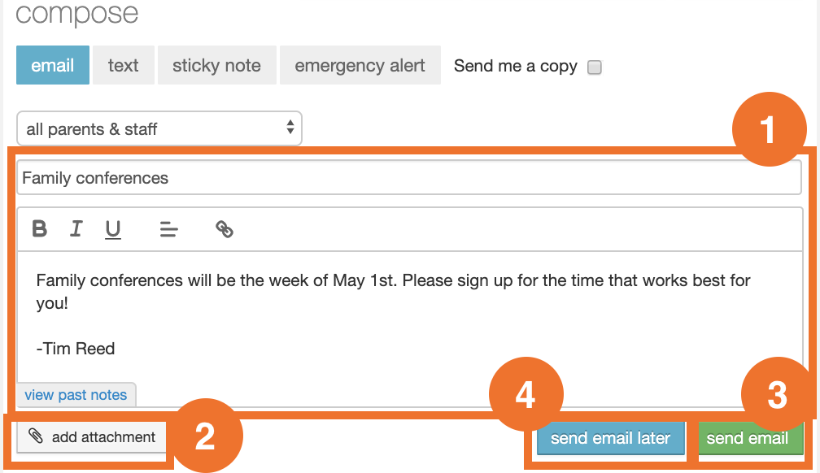Select the Italic formatting icon
The height and width of the screenshot is (473, 820).
pyautogui.click(x=75, y=228)
